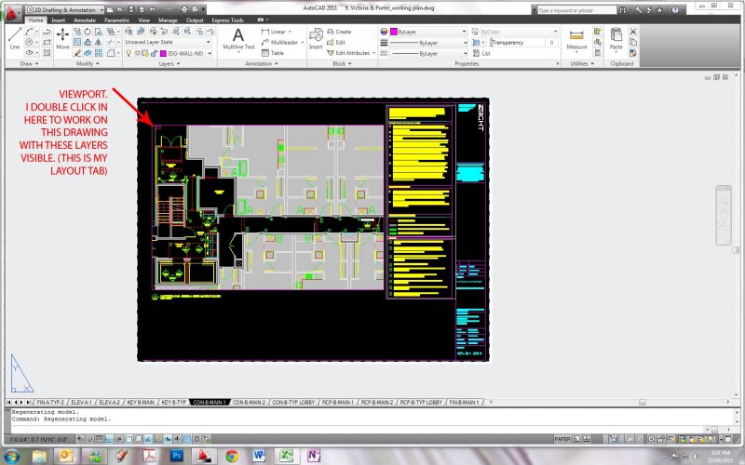Click the Edit Attributes button
This screenshot has width=745, height=465.
pyautogui.click(x=353, y=53)
